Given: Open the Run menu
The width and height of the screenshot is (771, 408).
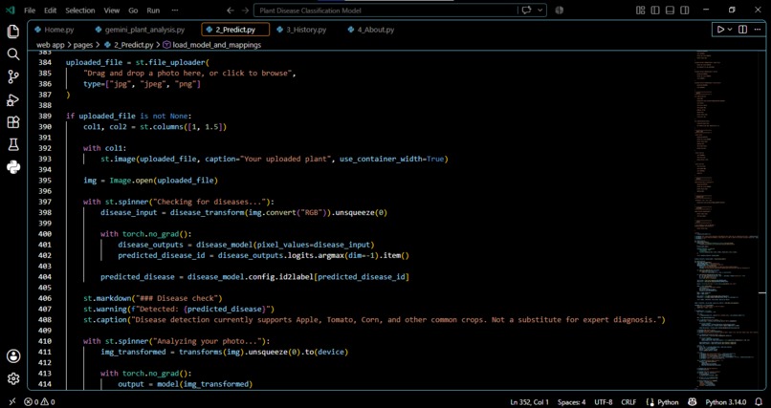Looking at the screenshot, I should [153, 11].
